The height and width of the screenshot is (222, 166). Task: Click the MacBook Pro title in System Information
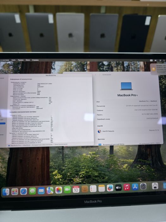(51, 75)
